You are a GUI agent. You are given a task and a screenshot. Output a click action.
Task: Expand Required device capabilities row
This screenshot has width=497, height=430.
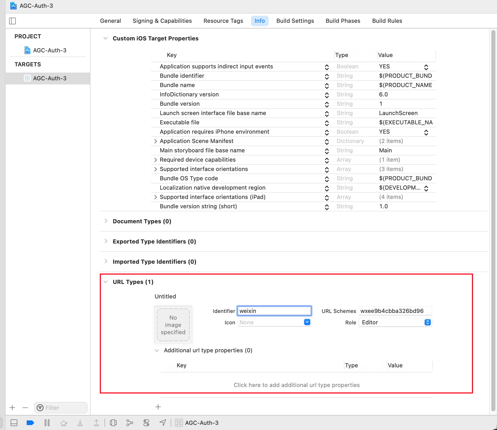point(155,160)
